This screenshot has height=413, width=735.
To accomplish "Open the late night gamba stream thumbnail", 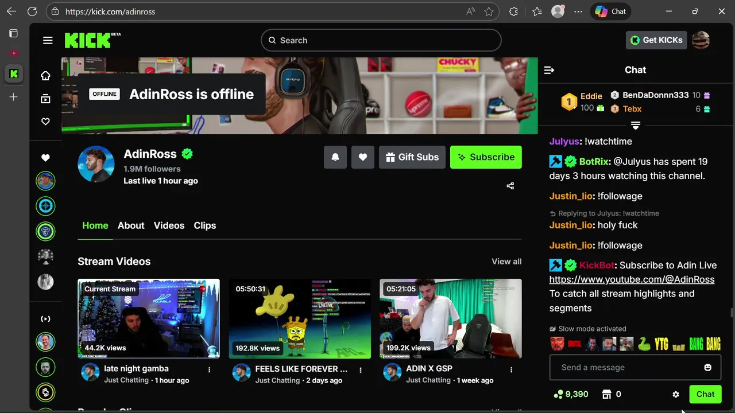I will 149,319.
